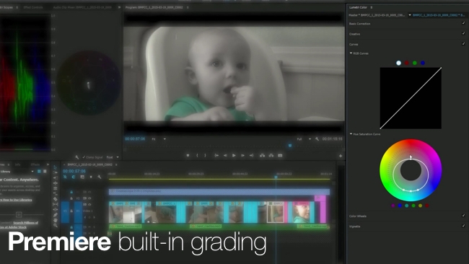This screenshot has height=264, width=469.
Task: Open float scope bit-depth dropdown
Action: (113, 157)
